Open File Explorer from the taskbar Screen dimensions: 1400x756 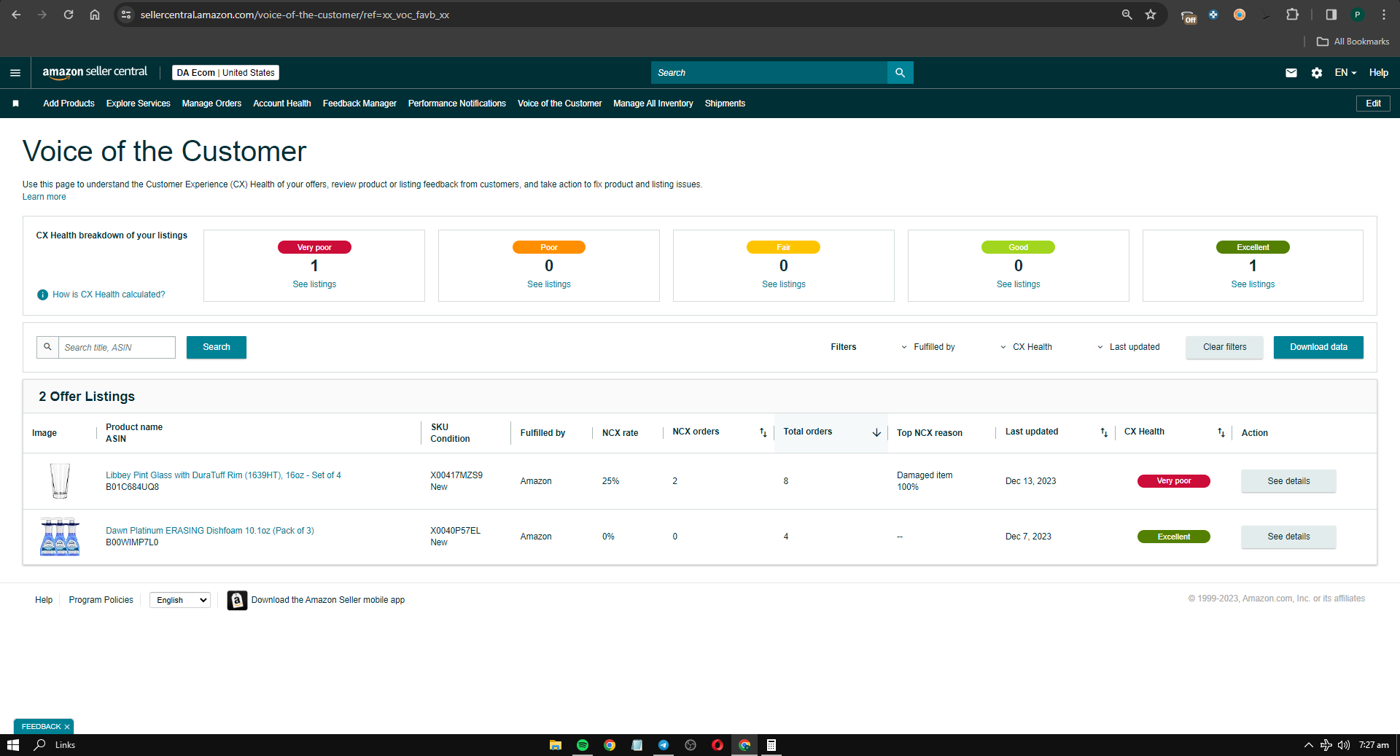pos(556,745)
